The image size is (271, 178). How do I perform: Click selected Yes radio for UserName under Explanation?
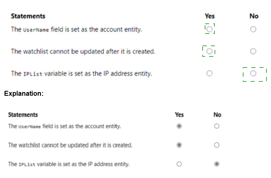(179, 126)
